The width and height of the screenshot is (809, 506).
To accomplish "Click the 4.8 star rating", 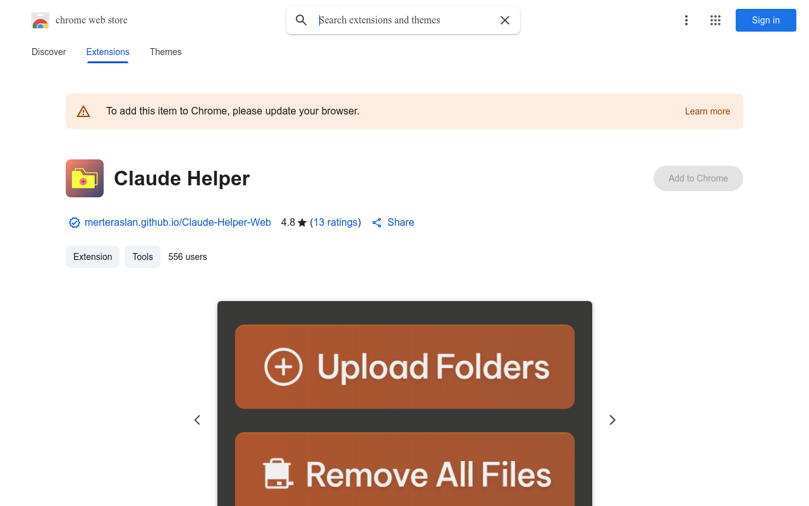I will pyautogui.click(x=294, y=223).
